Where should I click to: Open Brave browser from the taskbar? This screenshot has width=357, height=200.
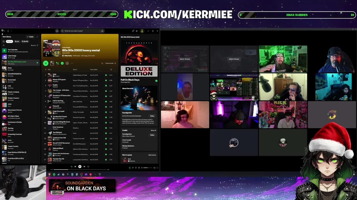click(49, 174)
